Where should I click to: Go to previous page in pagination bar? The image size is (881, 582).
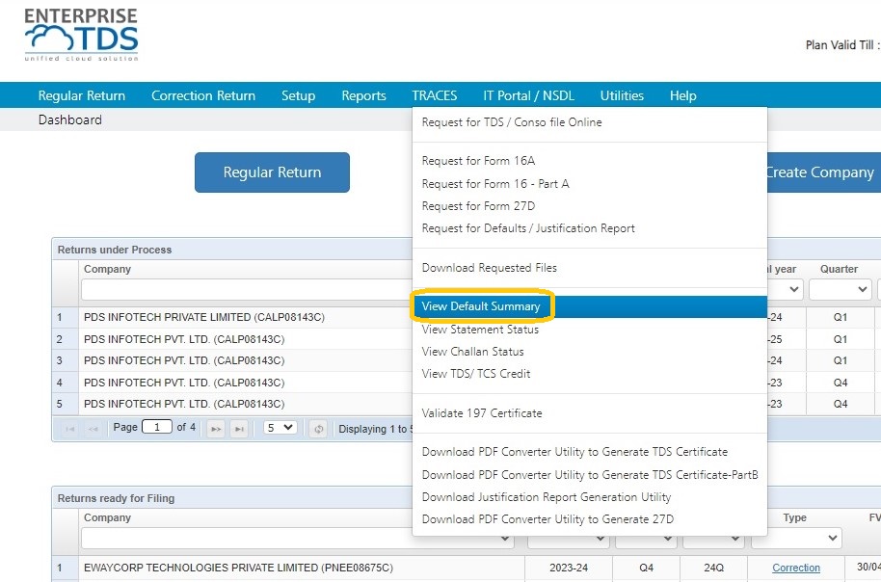click(93, 429)
